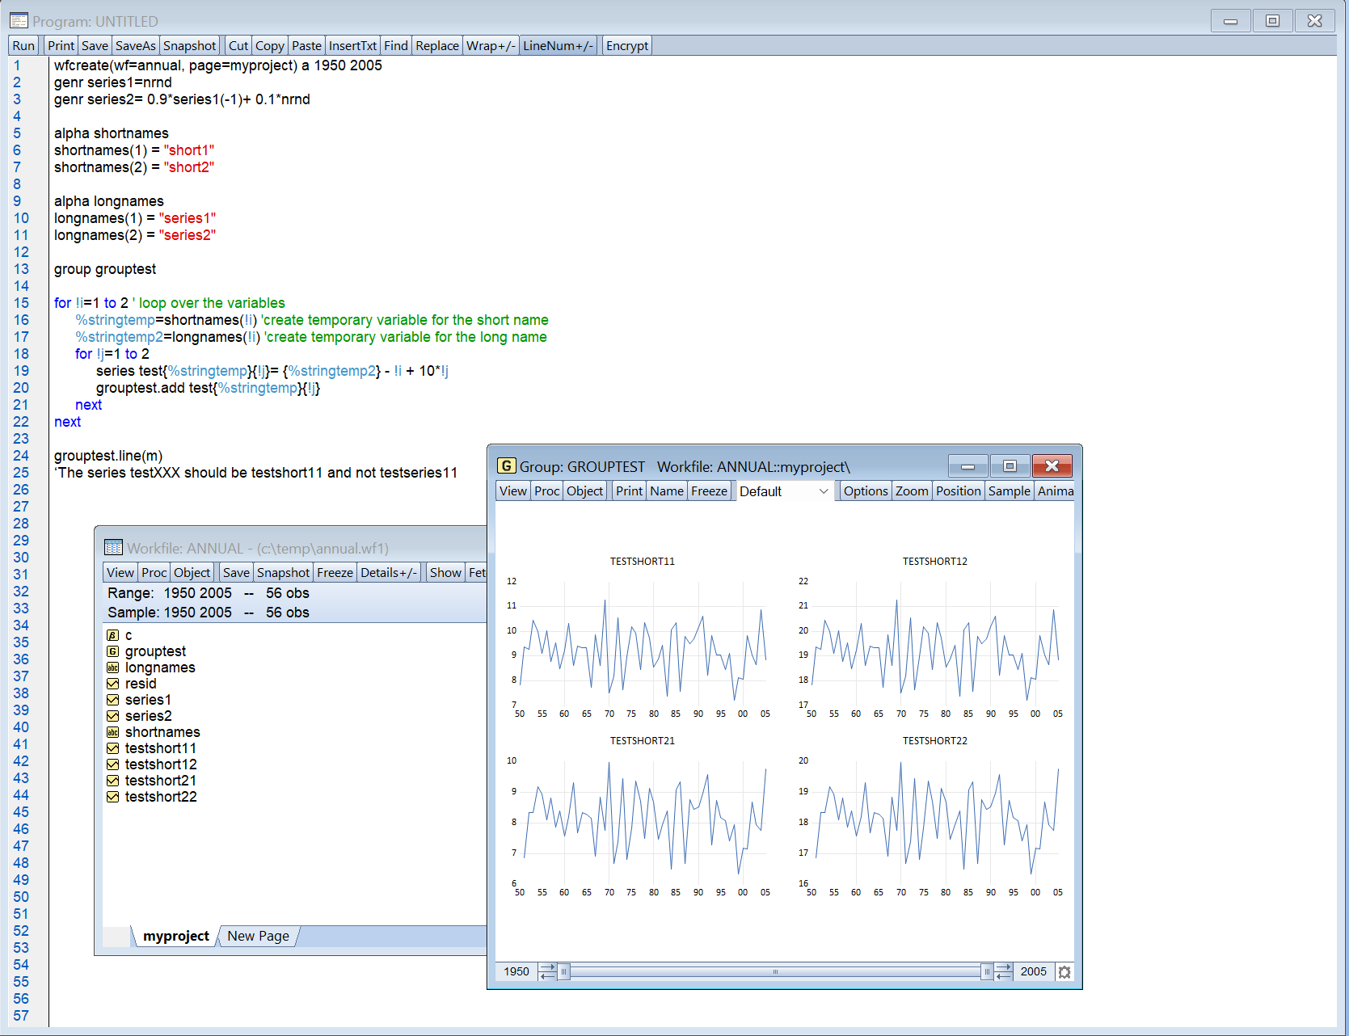
Task: Select grouptest group icon in workfile
Action: [112, 651]
